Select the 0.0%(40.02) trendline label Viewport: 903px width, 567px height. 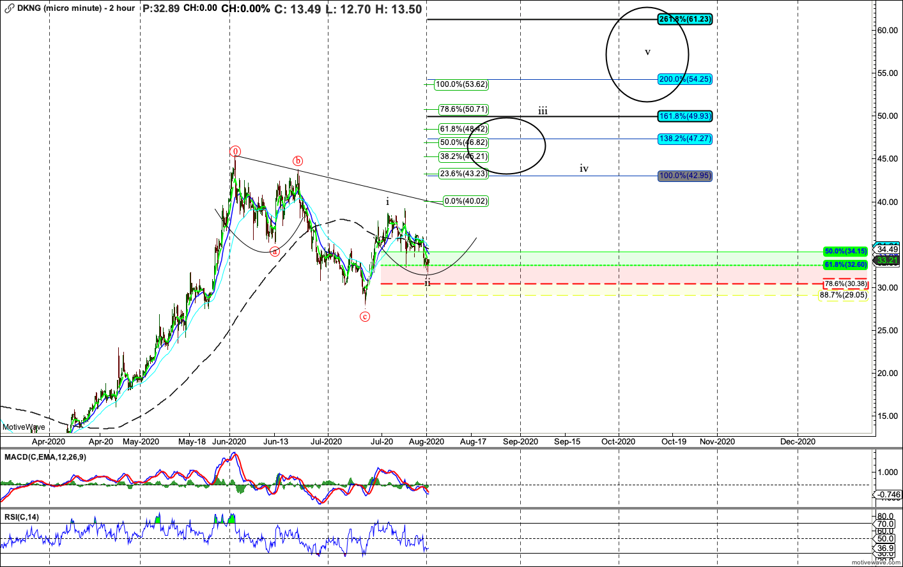(466, 201)
